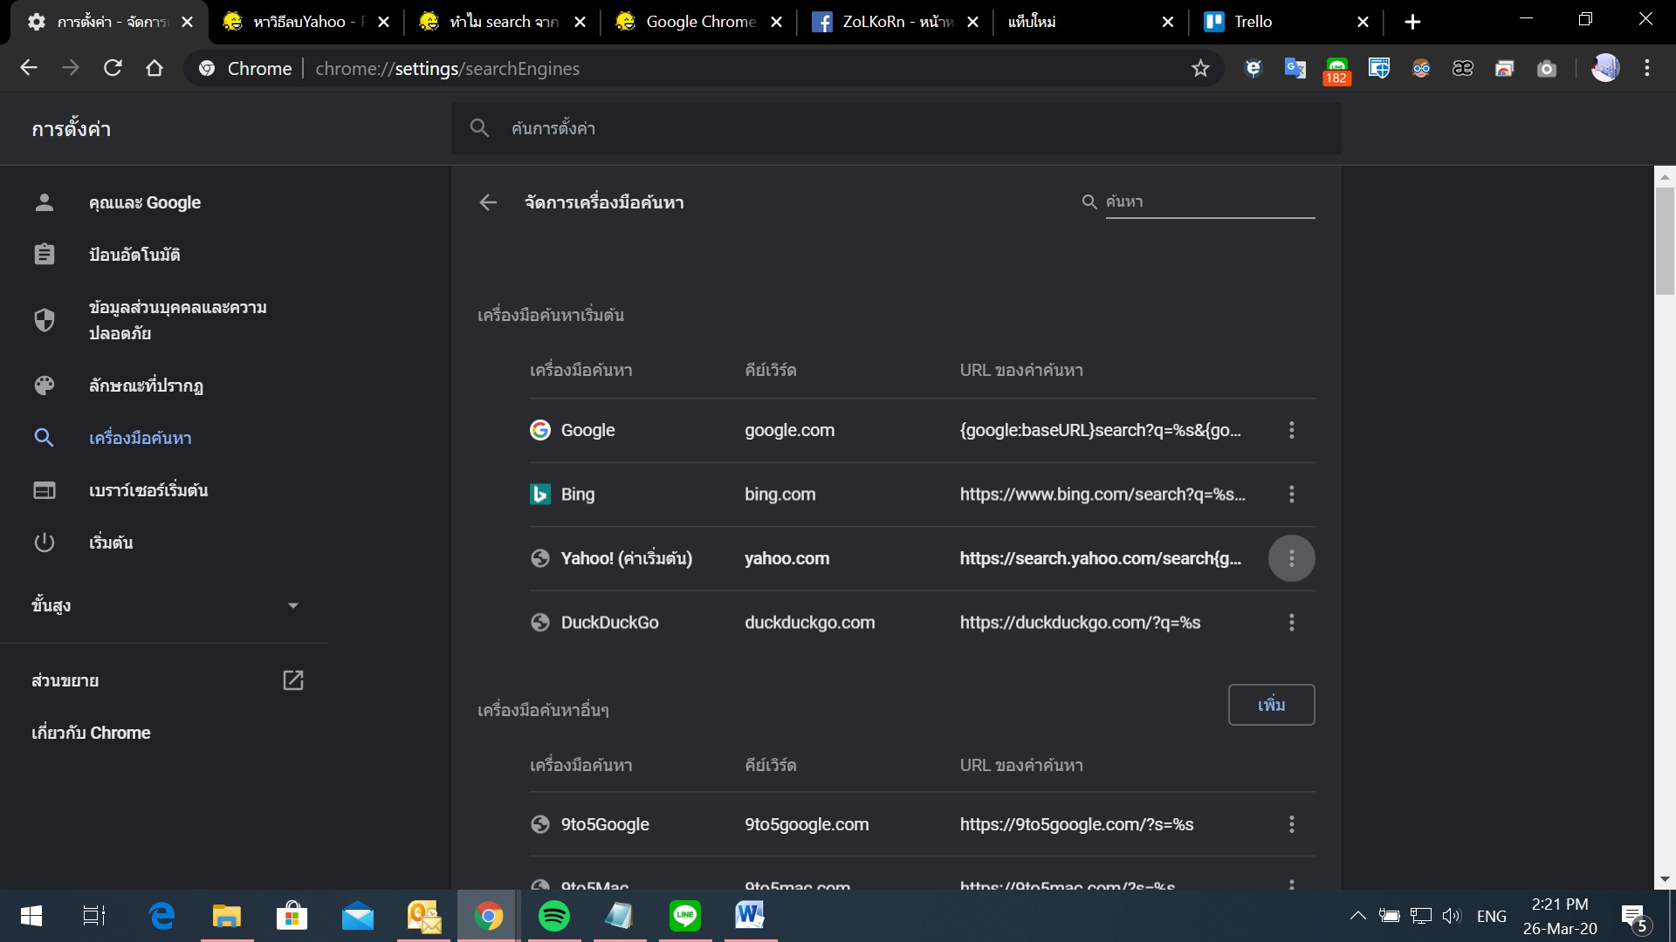
Task: Click the ค้นการตั้งค่า settings search field
Action: point(896,128)
